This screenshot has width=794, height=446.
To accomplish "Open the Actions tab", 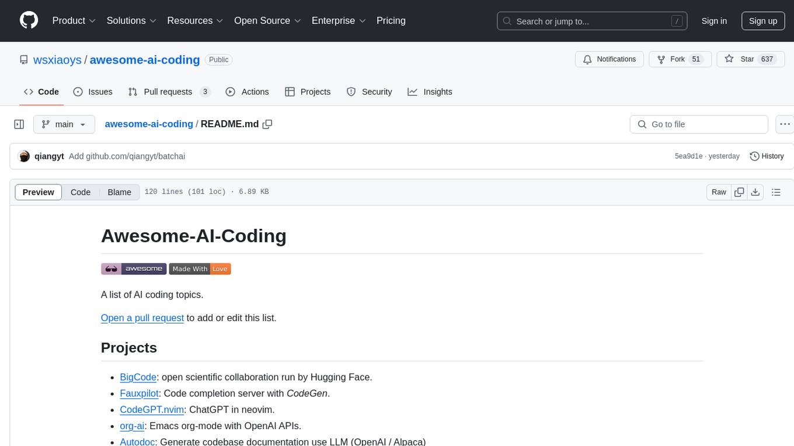I will [247, 92].
